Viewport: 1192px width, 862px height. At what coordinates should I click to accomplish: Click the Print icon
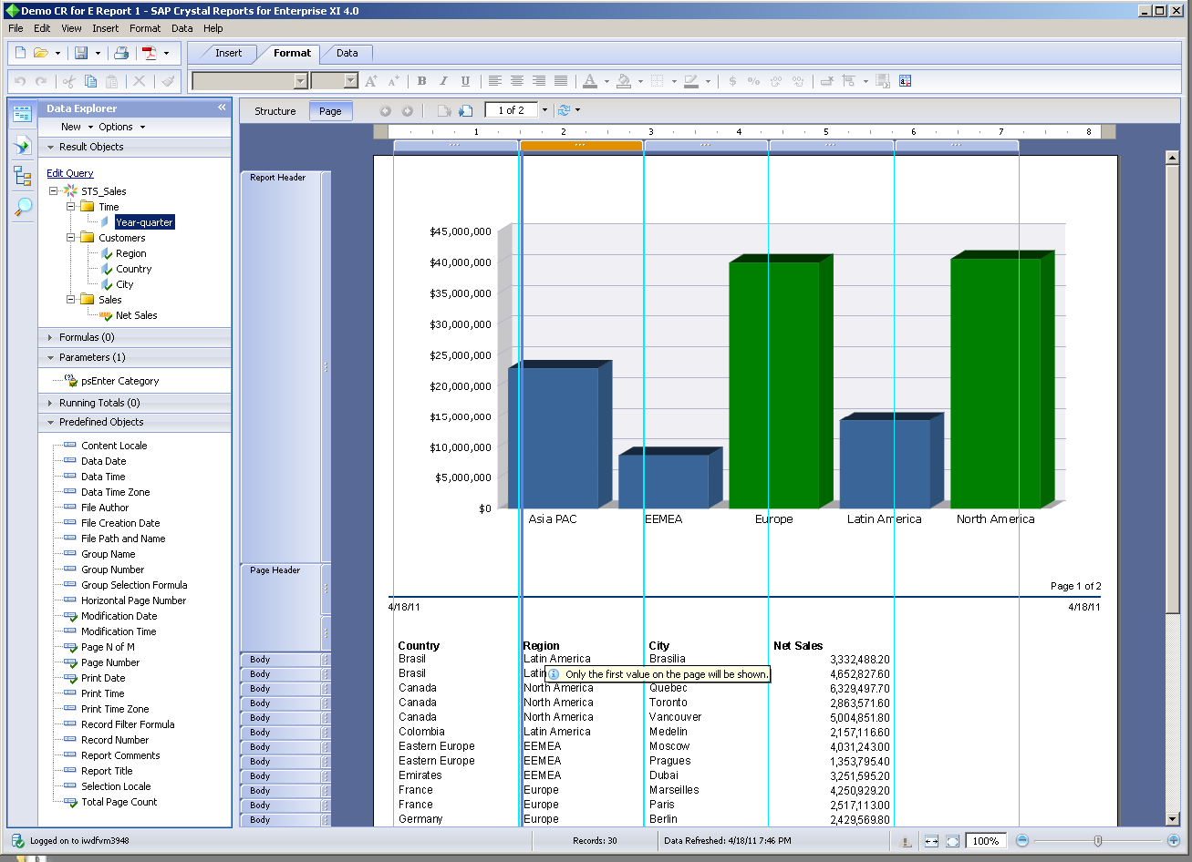point(121,53)
